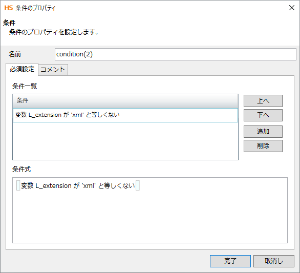The width and height of the screenshot is (300, 273).
Task: Select the L_extension 'xml' row in 条件一覧
Action: click(x=125, y=115)
